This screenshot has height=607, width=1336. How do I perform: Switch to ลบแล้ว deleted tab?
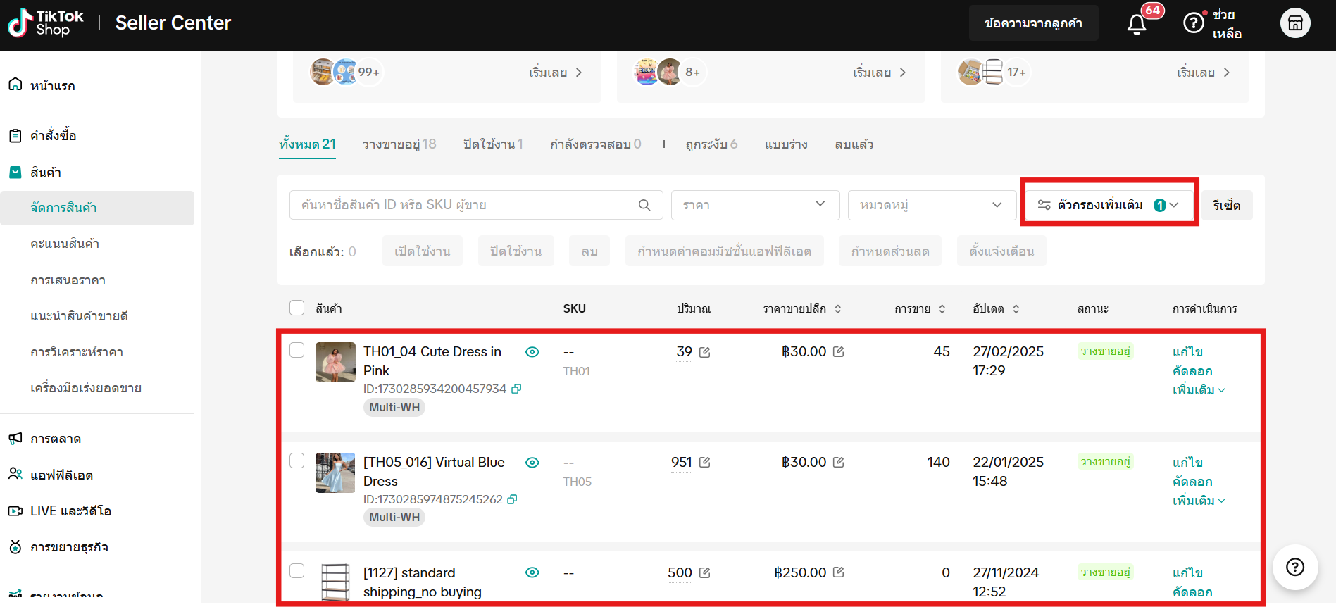(x=854, y=144)
